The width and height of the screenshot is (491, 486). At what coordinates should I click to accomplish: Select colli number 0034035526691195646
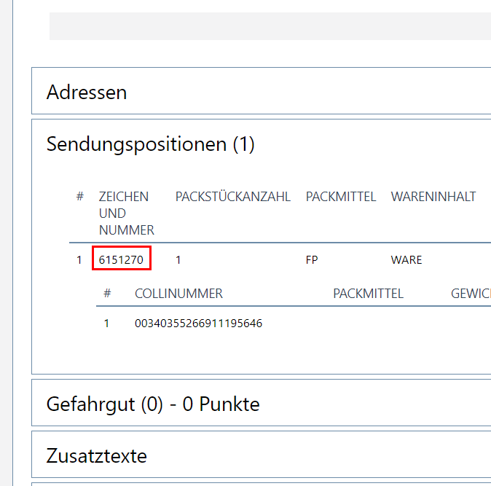tap(198, 324)
